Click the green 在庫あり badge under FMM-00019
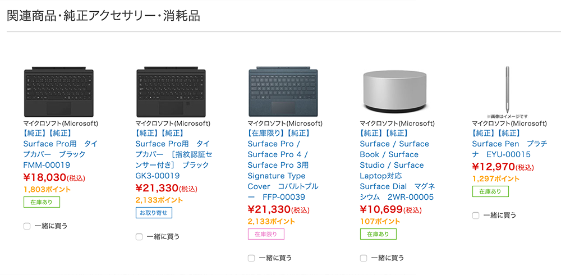561x275 pixels. (42, 202)
